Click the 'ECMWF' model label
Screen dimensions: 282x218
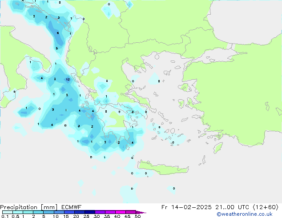(x=72, y=207)
